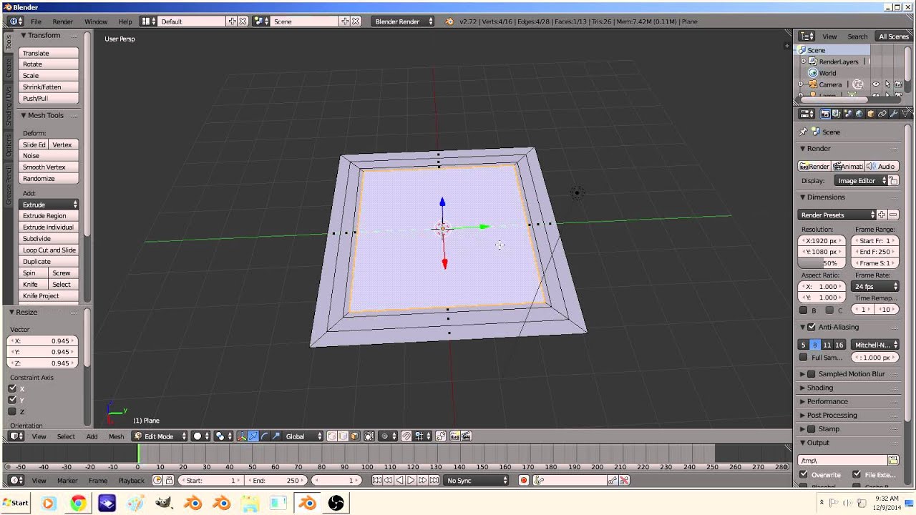Viewport: 916px width, 515px height.
Task: Click the Subdivide button
Action: click(49, 239)
